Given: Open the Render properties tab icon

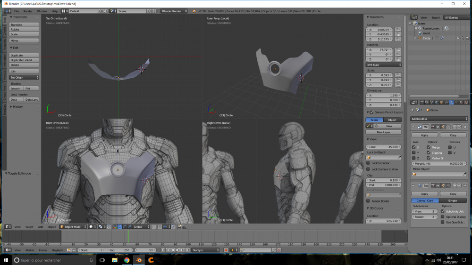Looking at the screenshot, I should [422, 102].
